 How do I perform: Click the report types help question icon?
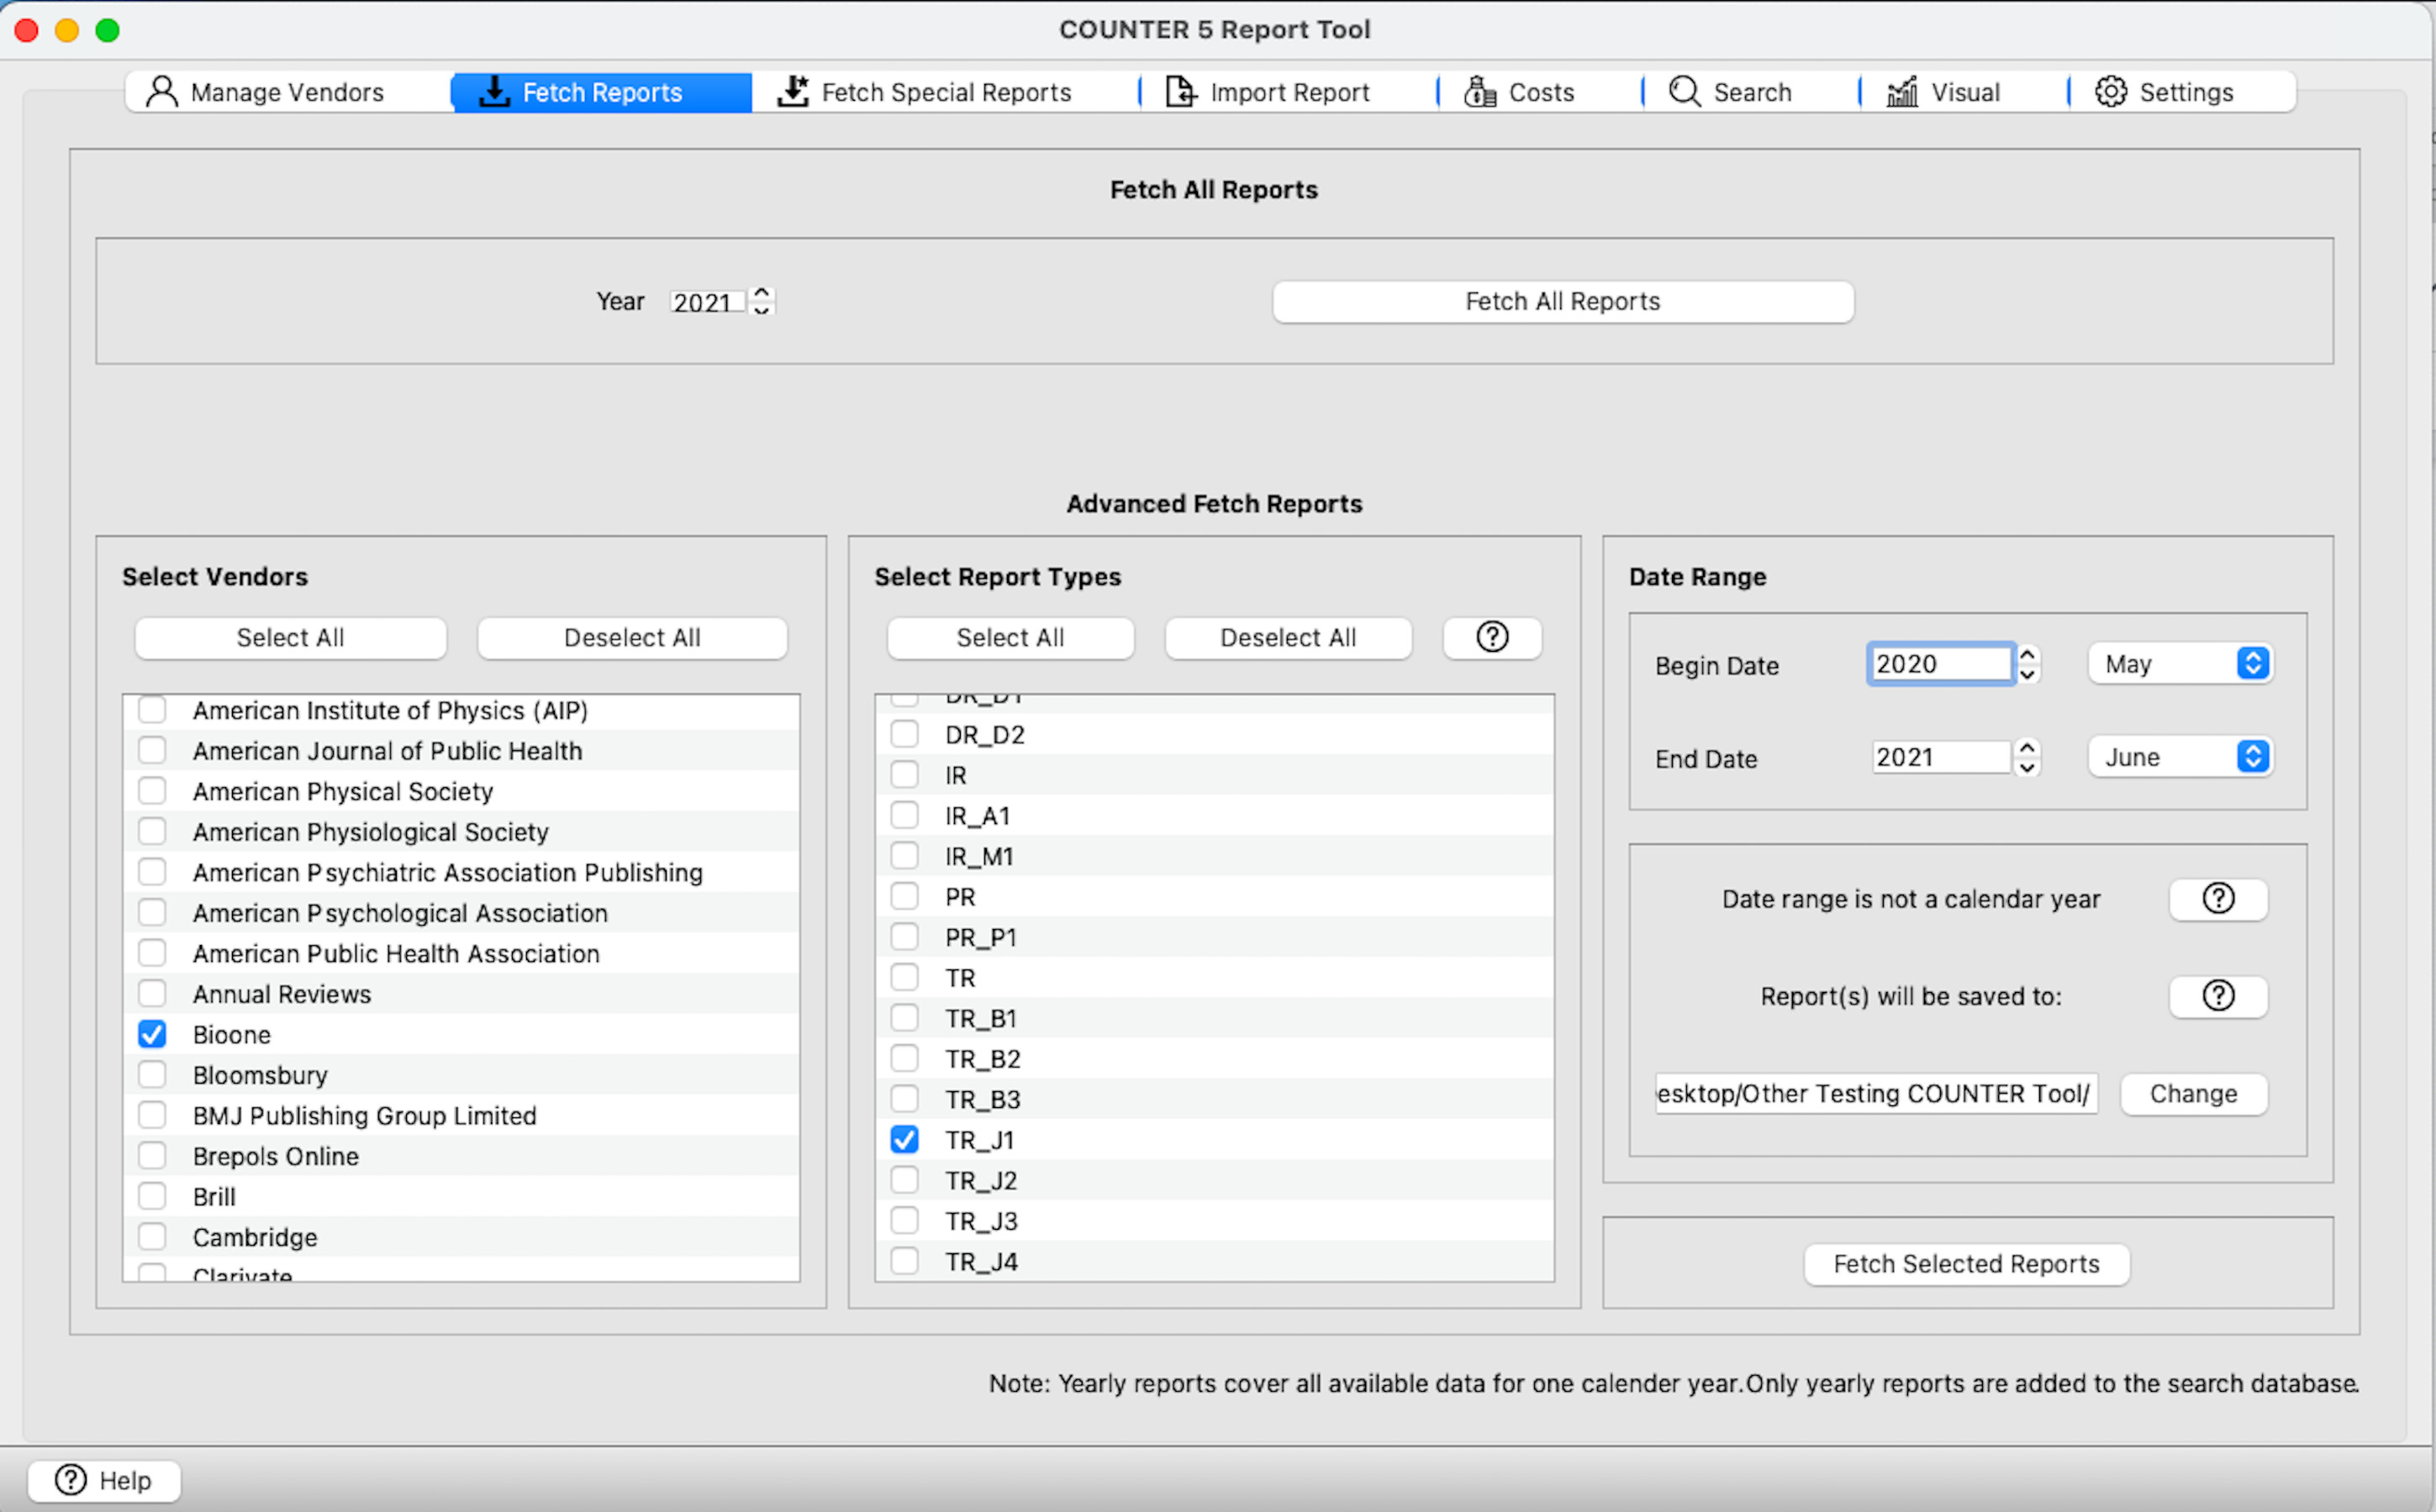1492,637
